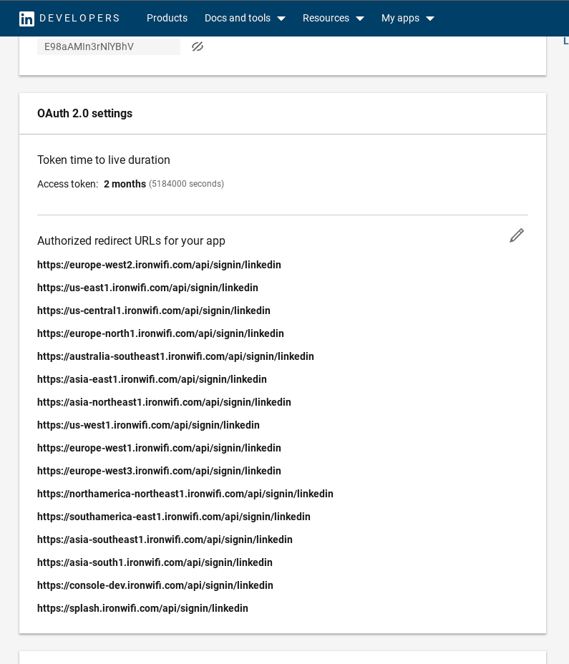Screen dimensions: 569x664
Task: Open Docs and tools menu label
Action: tap(238, 18)
